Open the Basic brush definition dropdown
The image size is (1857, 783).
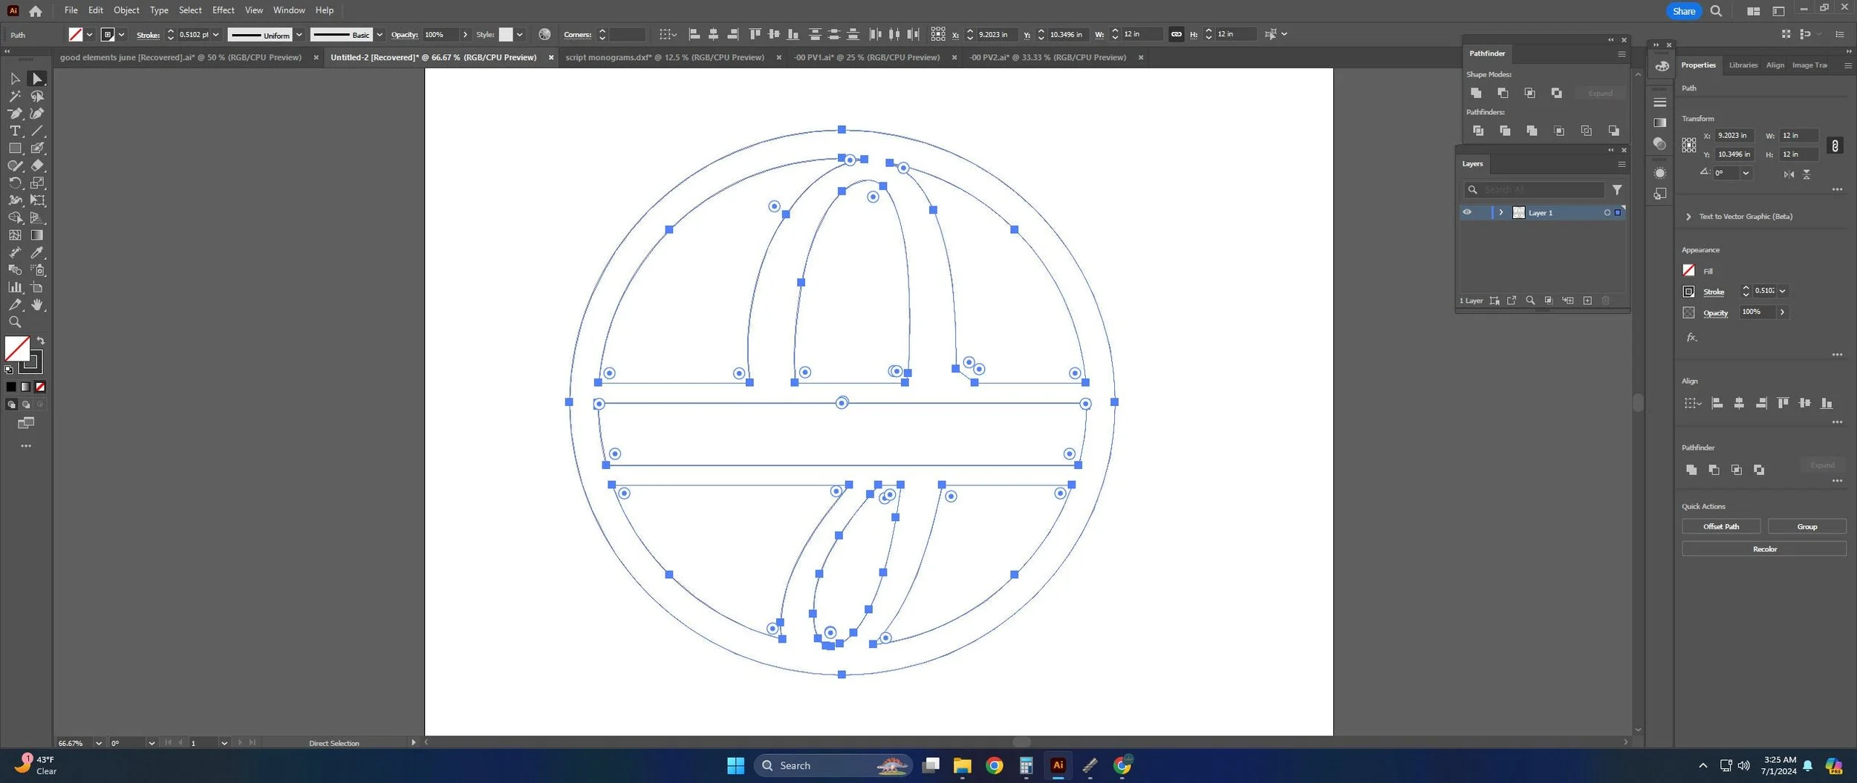point(380,35)
